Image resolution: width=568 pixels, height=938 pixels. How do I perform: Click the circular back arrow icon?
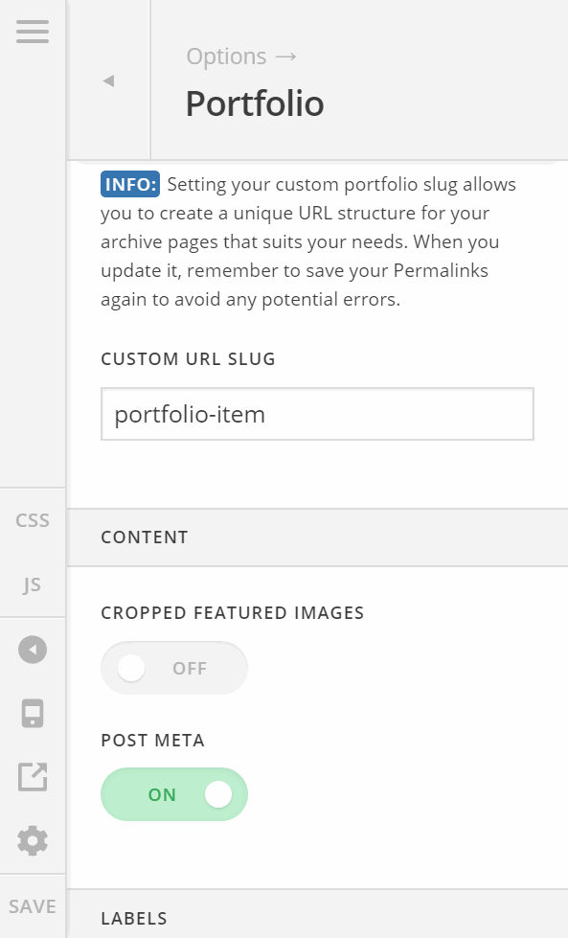33,649
